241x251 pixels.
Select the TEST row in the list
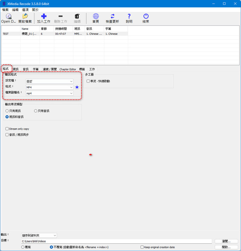pyautogui.click(x=65, y=34)
